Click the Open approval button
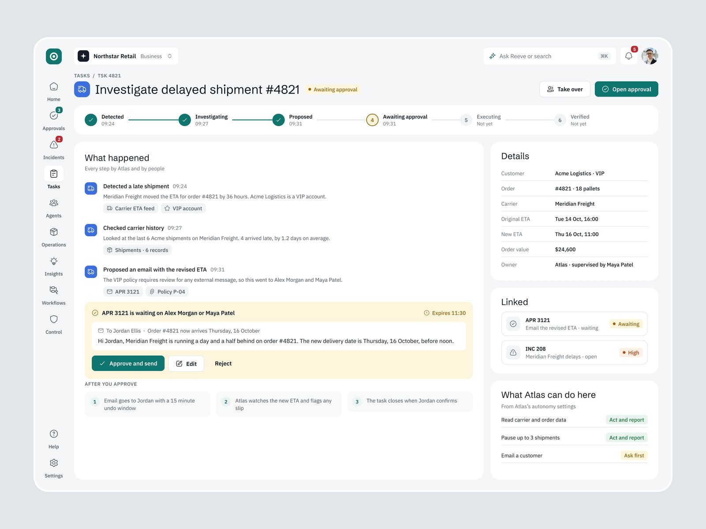 coord(627,89)
